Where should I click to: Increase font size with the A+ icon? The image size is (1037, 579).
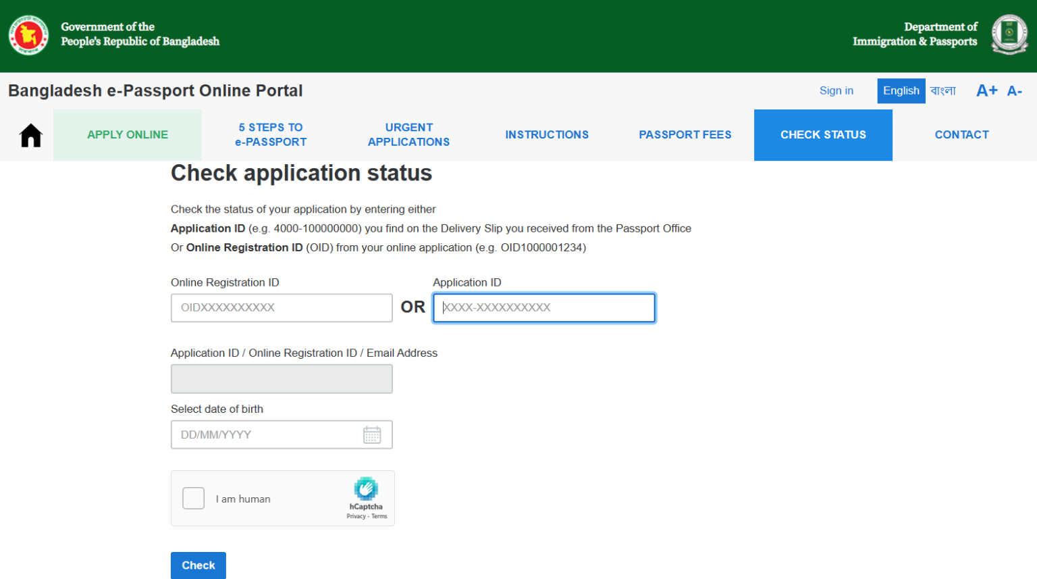click(x=986, y=90)
